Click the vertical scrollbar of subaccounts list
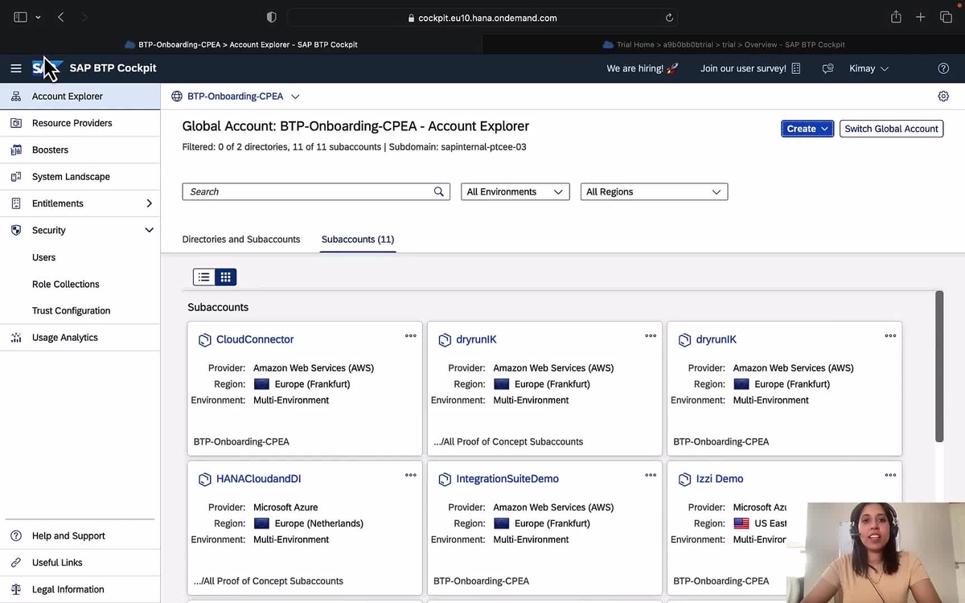This screenshot has width=965, height=603. (x=939, y=366)
